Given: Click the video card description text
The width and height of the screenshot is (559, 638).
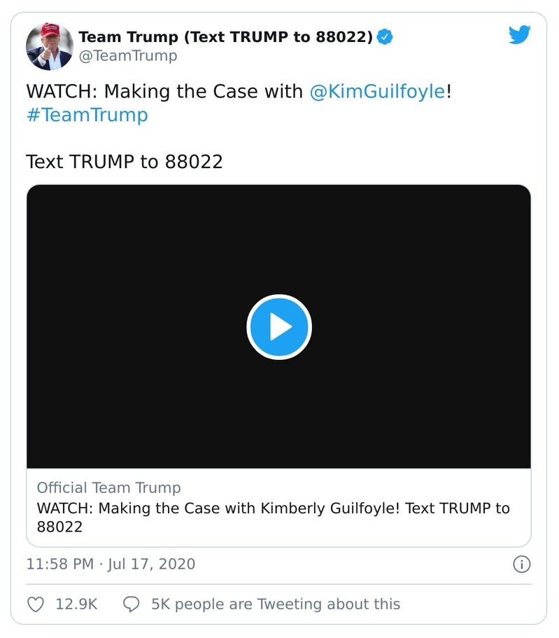Looking at the screenshot, I should 279,516.
